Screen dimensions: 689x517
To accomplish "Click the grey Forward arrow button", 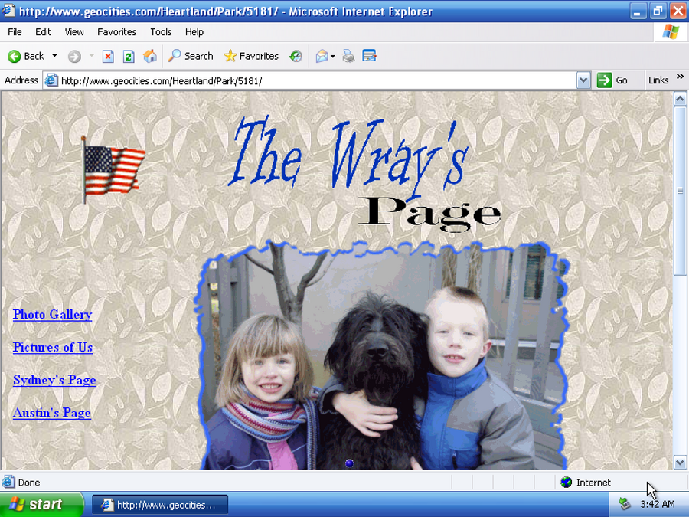I will pos(75,56).
